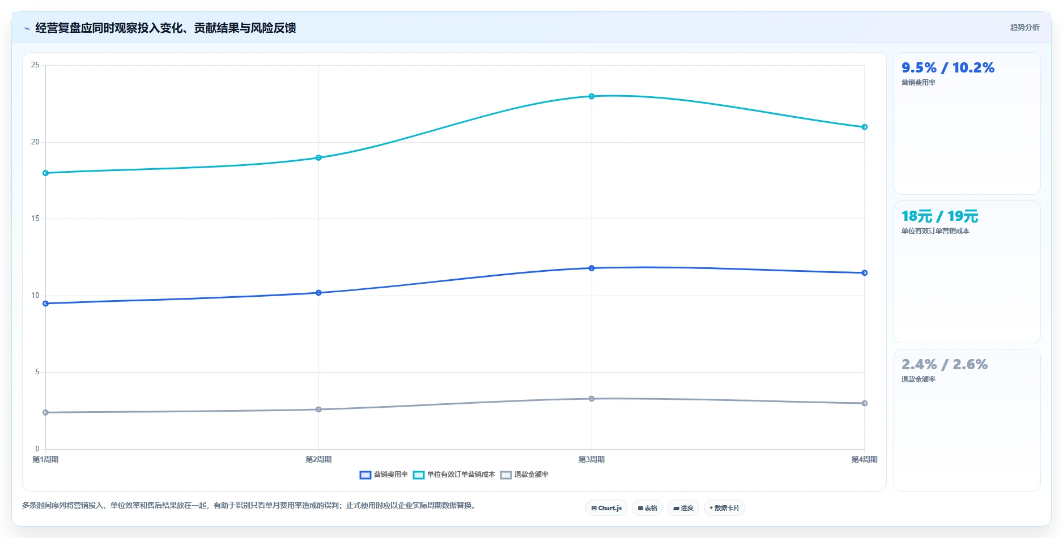
Task: Toggle the 退款金额率 legend swatch
Action: pyautogui.click(x=506, y=475)
